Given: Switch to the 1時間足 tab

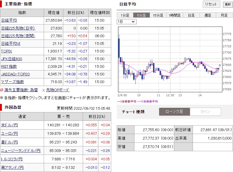Looking at the screenshot, I should coord(174,15).
